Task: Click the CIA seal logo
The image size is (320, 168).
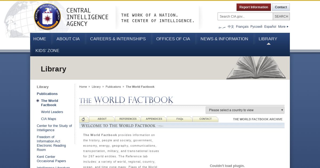Action: click(x=47, y=17)
